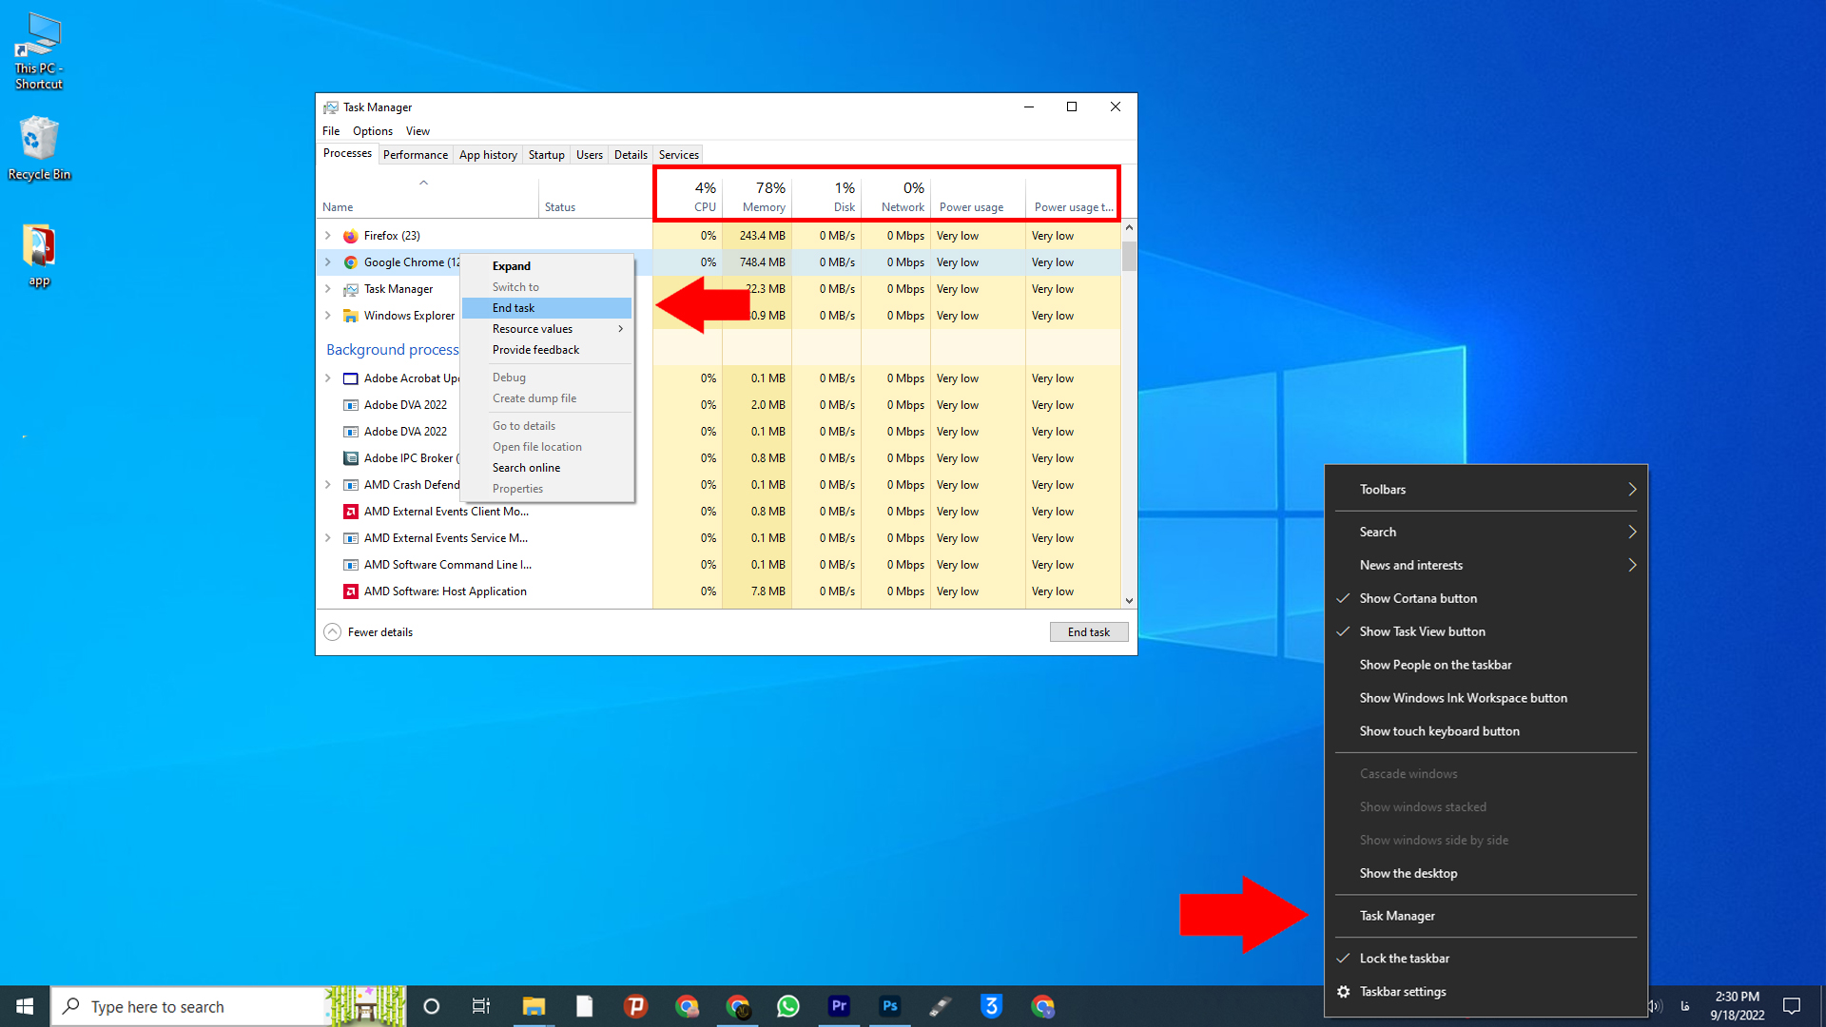Click the Windows Explorer process folder icon
The width and height of the screenshot is (1826, 1027).
click(351, 316)
